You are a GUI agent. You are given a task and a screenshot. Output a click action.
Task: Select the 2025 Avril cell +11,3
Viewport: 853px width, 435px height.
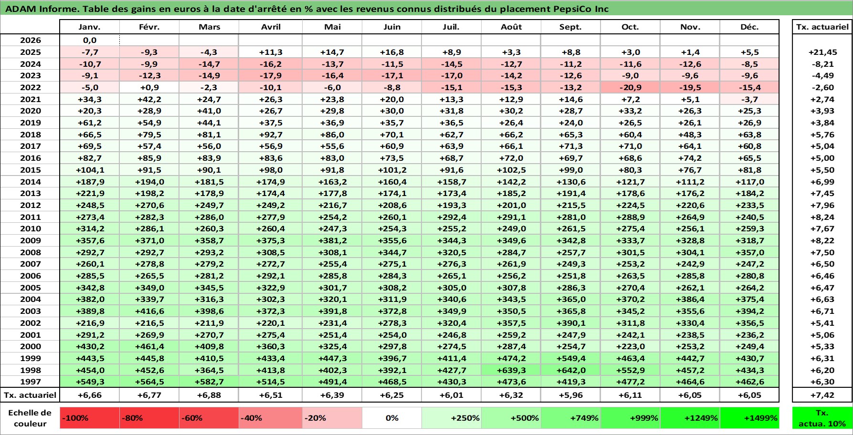tap(271, 52)
